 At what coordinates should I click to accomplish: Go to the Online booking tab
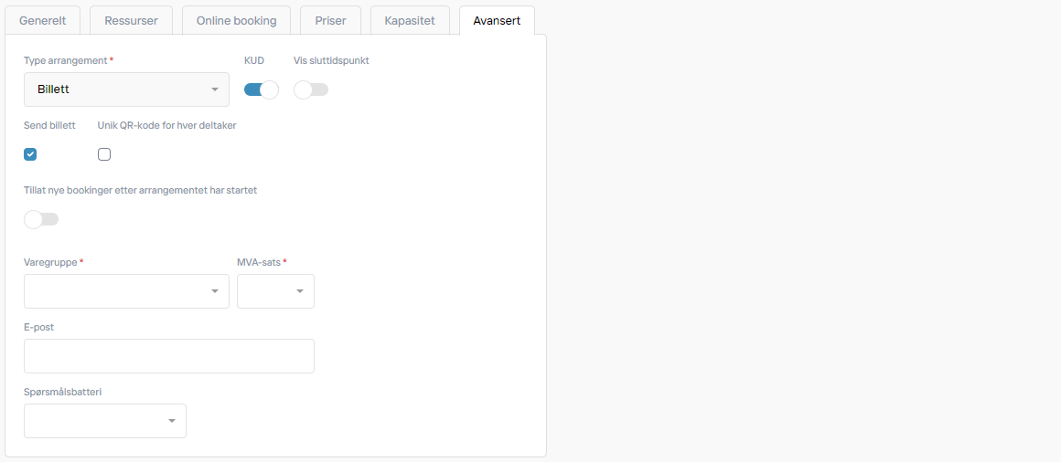tap(236, 20)
